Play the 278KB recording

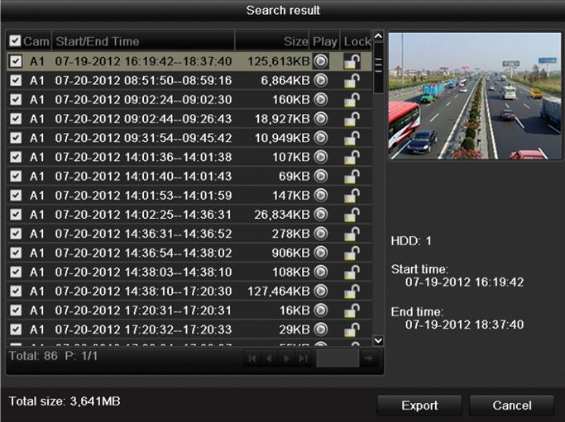[321, 234]
